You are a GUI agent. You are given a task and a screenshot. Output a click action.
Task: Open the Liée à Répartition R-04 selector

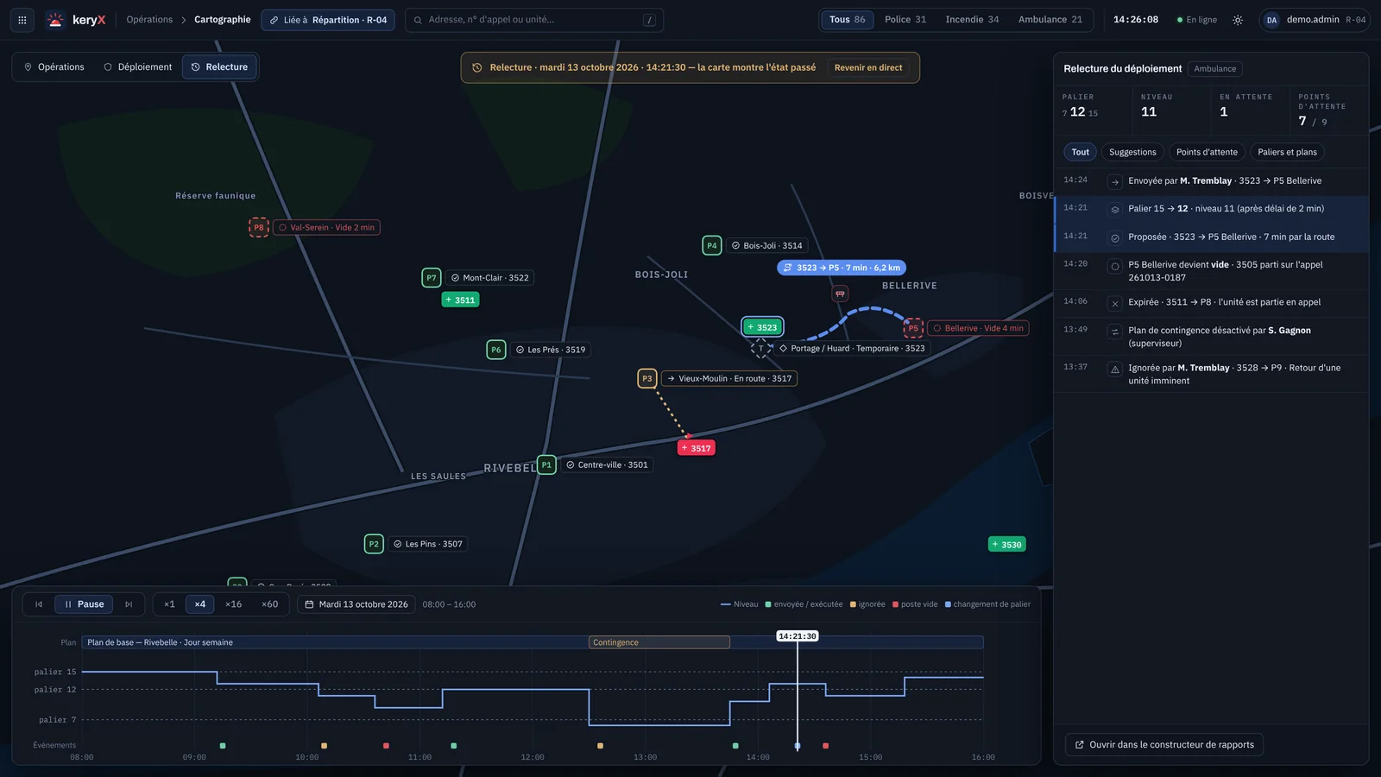click(328, 20)
